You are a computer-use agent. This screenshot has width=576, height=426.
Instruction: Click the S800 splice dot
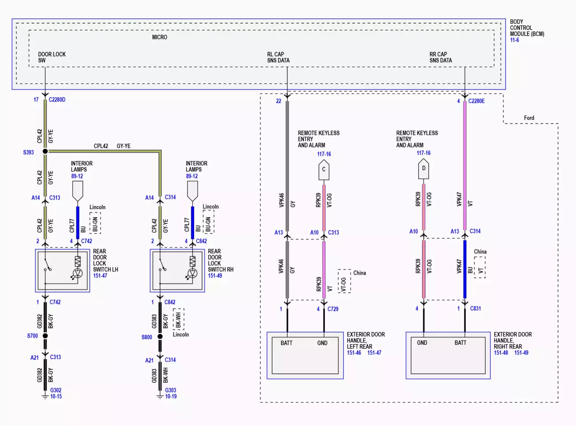click(x=160, y=336)
